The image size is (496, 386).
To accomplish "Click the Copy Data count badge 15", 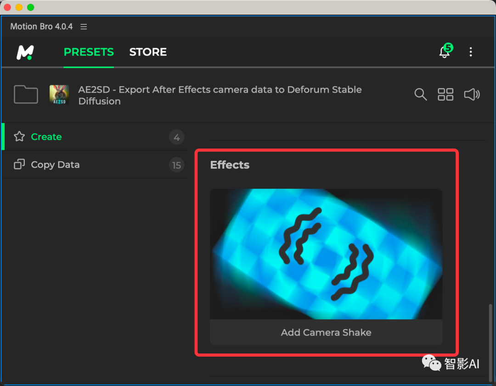I will pos(176,165).
